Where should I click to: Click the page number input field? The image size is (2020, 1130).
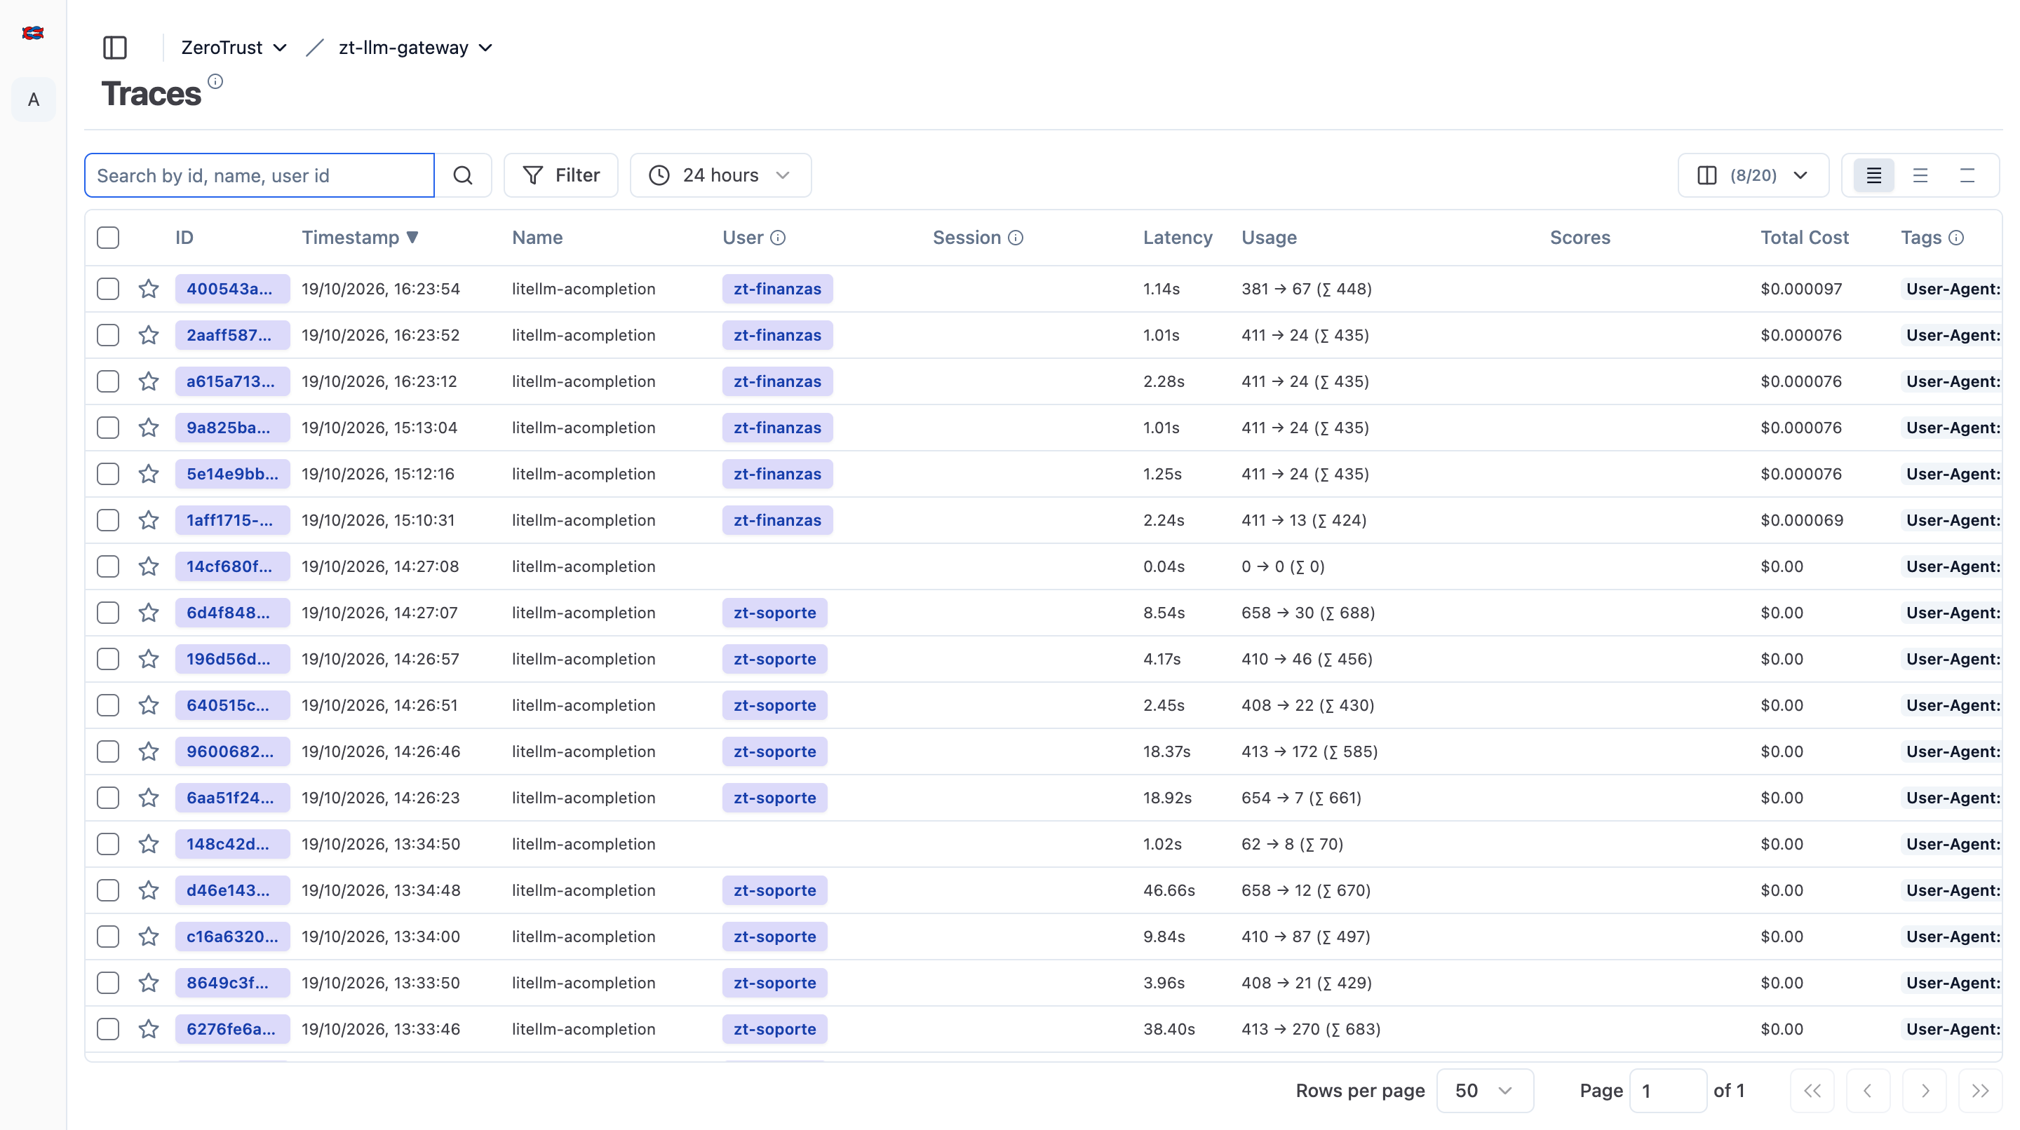coord(1668,1091)
